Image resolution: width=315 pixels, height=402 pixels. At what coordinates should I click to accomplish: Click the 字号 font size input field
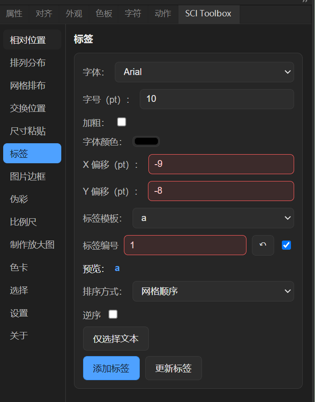217,99
